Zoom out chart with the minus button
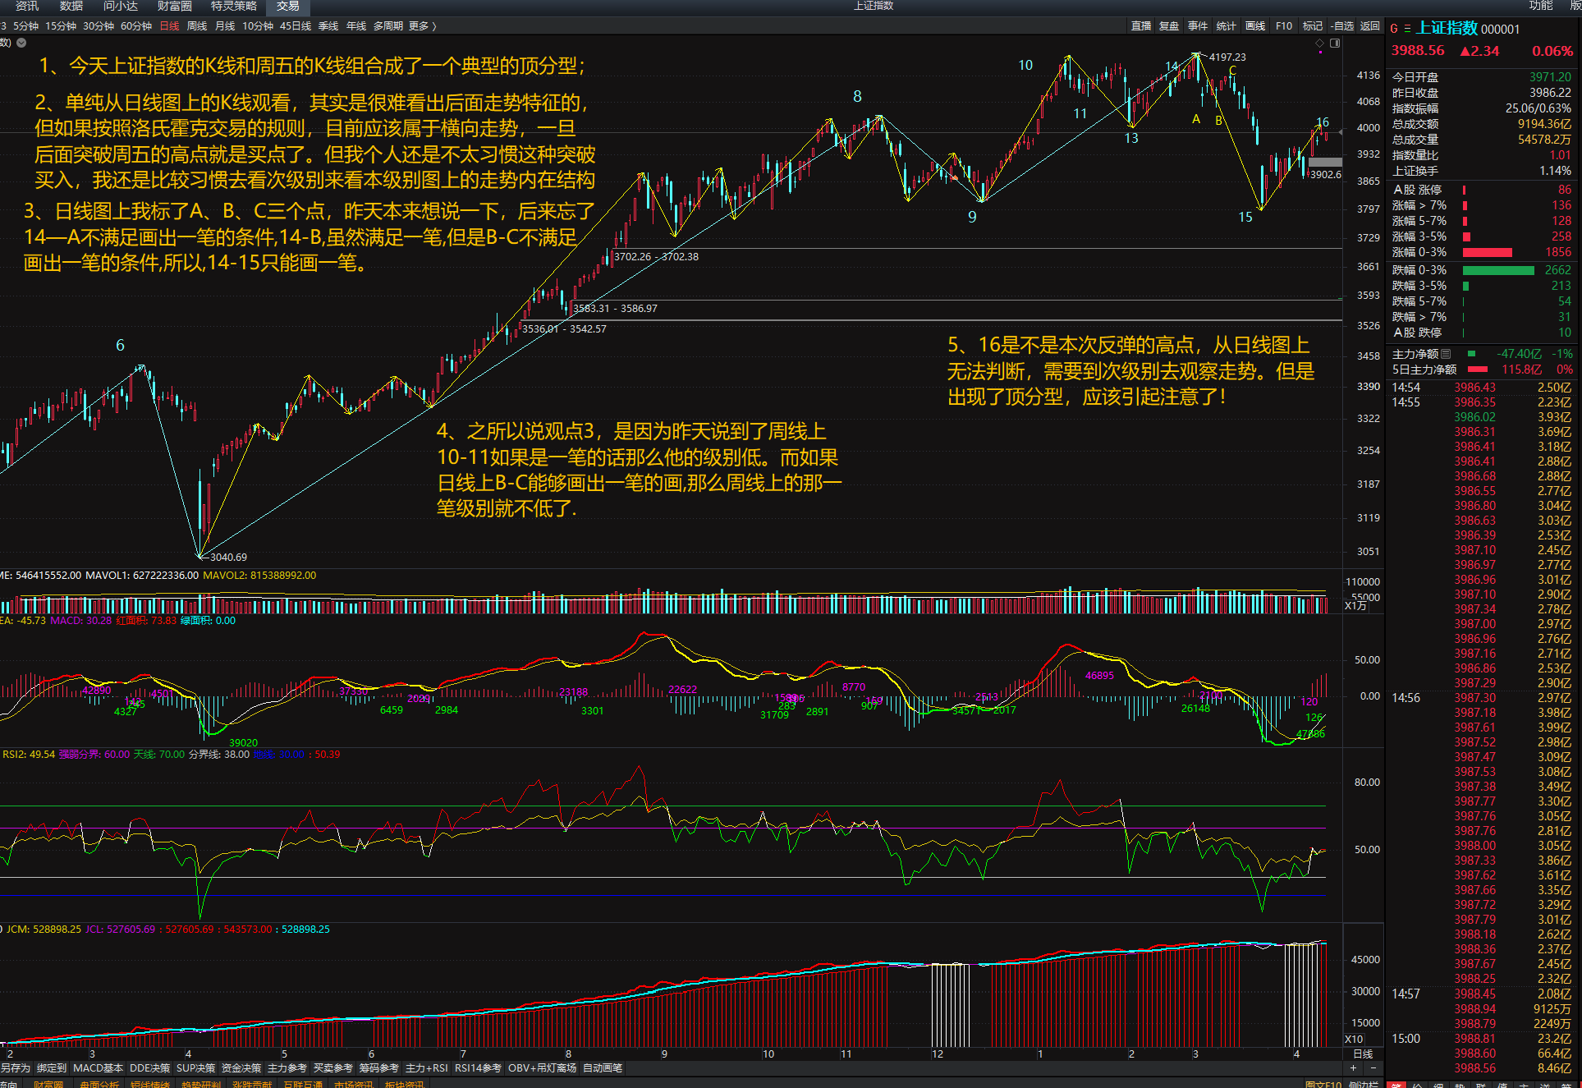Image resolution: width=1582 pixels, height=1088 pixels. [x=1373, y=1067]
